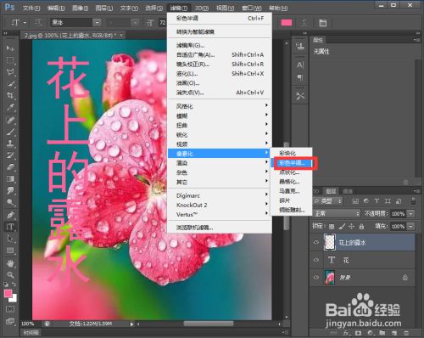Screen dimensions: 424x338
Task: Expand the 模糊 filter submenu
Action: coord(220,115)
